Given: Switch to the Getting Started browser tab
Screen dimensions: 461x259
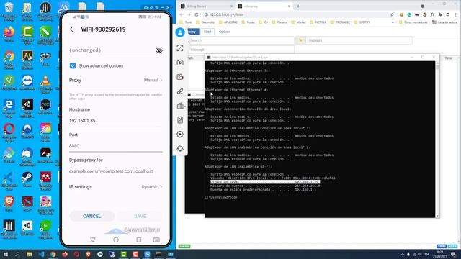Looking at the screenshot, I should [207, 6].
